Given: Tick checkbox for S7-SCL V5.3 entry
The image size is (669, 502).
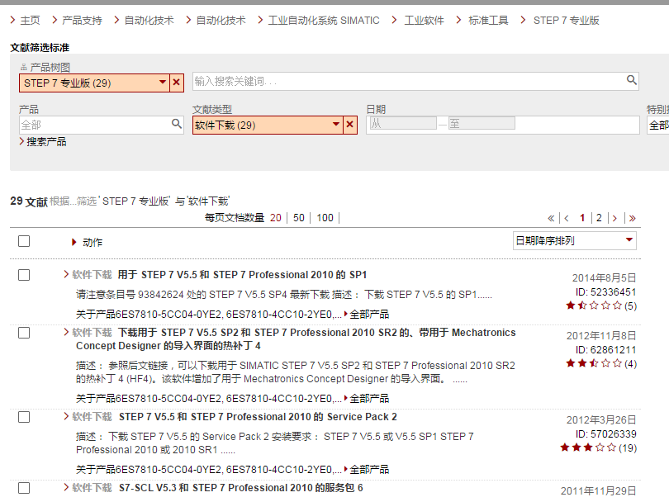Looking at the screenshot, I should [x=24, y=488].
